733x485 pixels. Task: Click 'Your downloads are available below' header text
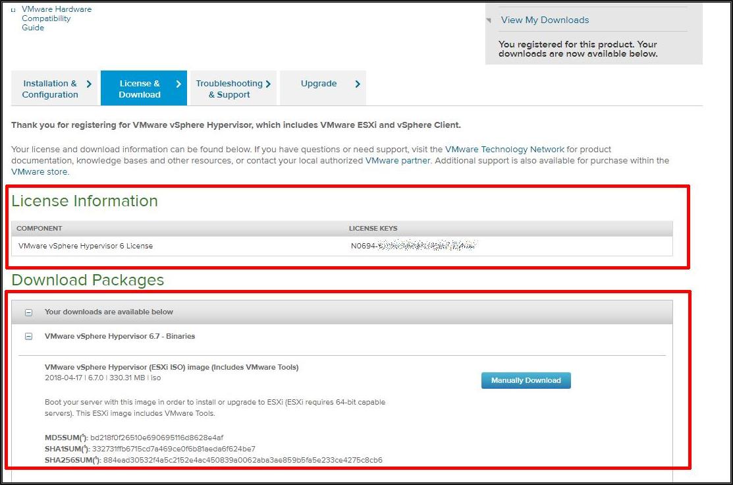(109, 312)
